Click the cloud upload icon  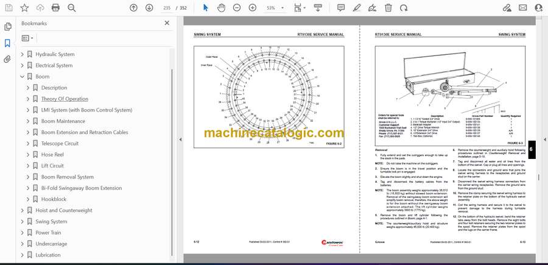[40, 8]
